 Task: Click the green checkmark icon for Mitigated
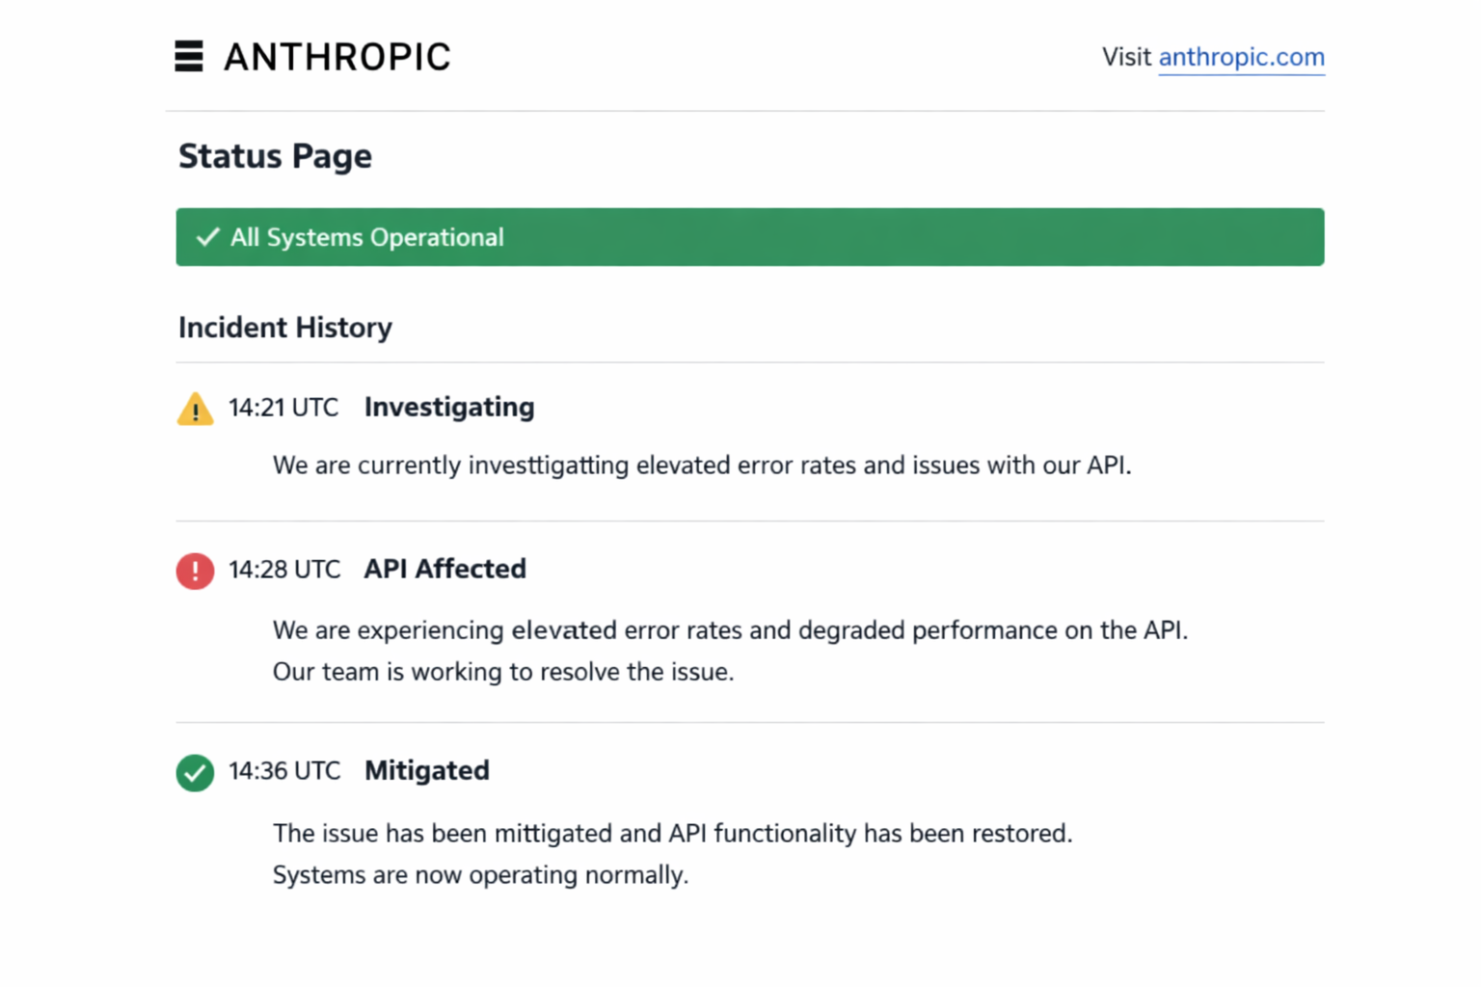(x=195, y=772)
